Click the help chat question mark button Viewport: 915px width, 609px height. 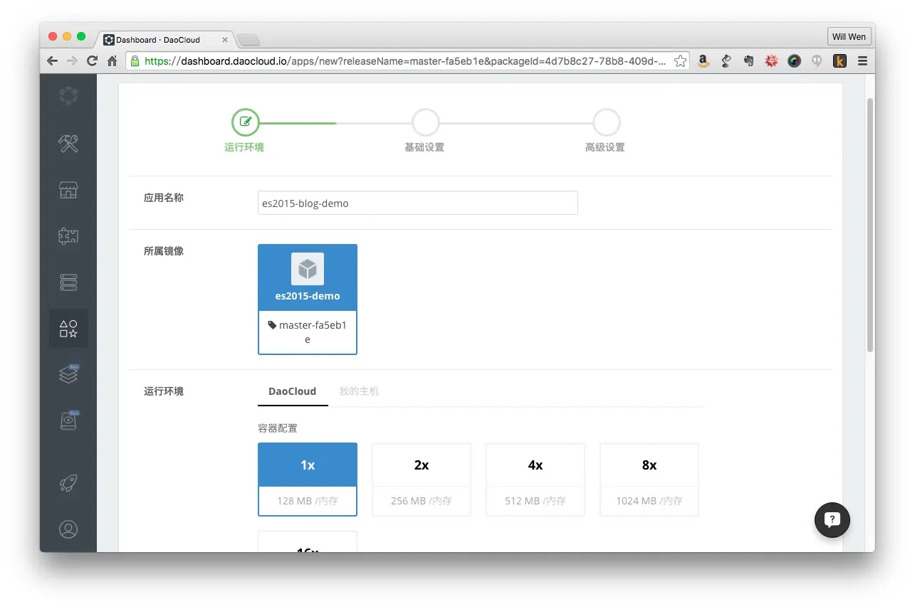click(x=832, y=519)
